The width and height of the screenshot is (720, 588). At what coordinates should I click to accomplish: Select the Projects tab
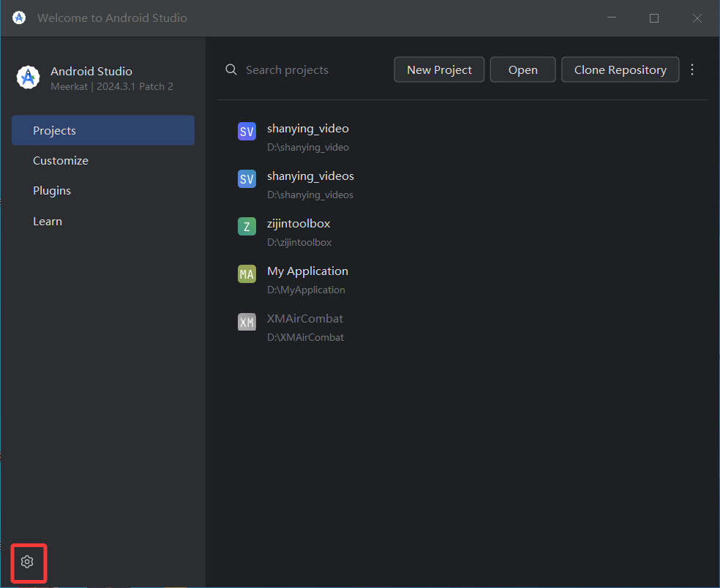point(103,130)
